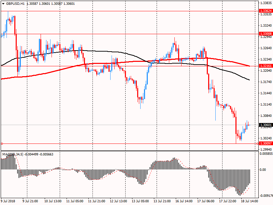The image size is (273, 205).
Task: Click the 17 Jul 22:00 time axis label
Action: (228, 201)
